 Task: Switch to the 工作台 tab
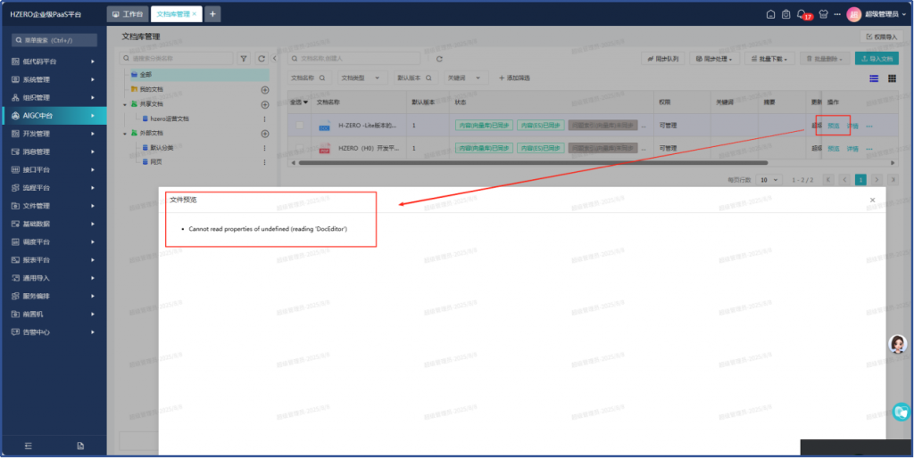click(128, 14)
